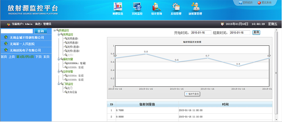This screenshot has width=282, height=122.
Task: Click the 退出系统 logout link
Action: 266,3
